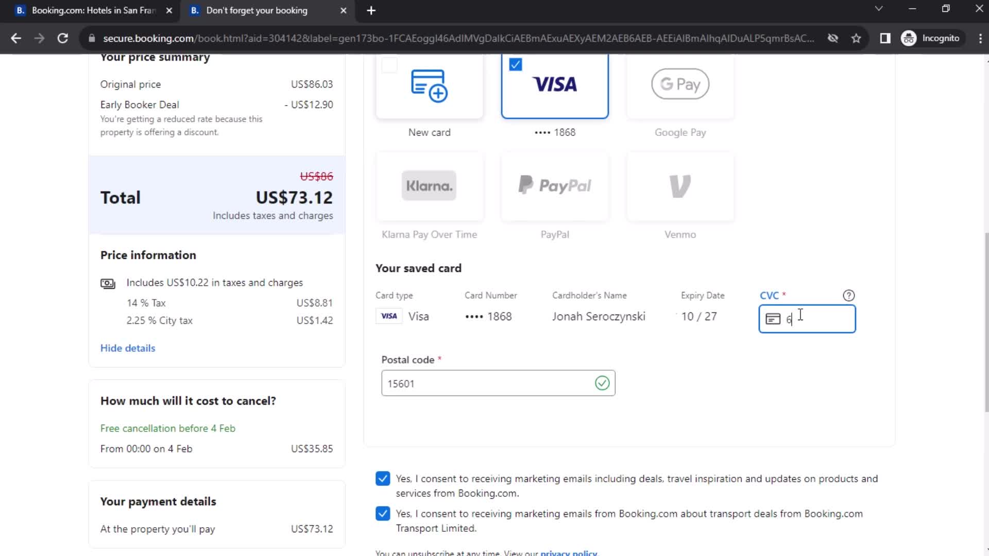Close the Hotels in San Francisco tab

tap(169, 10)
